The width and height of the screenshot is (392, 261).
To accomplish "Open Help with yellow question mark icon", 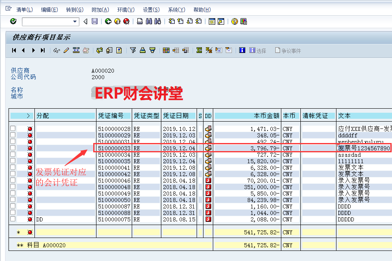I will 234,21.
